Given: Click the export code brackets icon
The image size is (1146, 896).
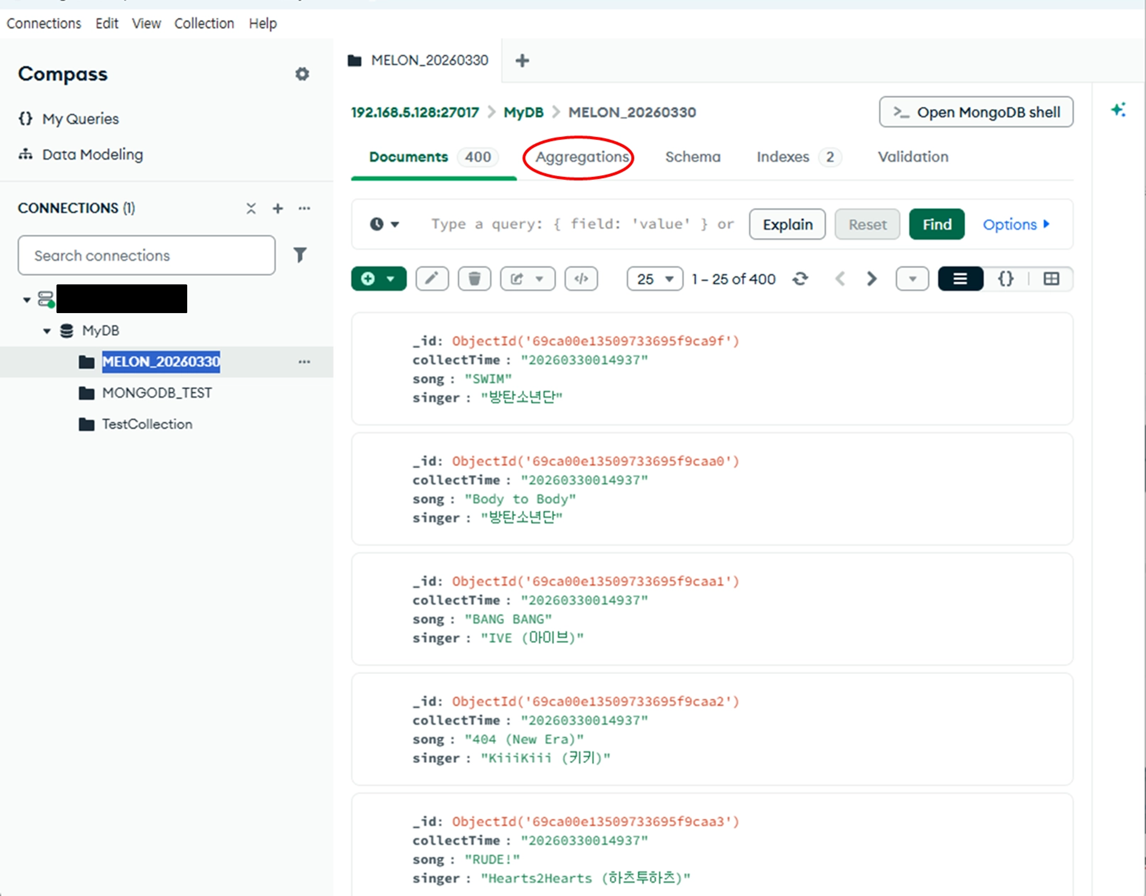Looking at the screenshot, I should 580,278.
